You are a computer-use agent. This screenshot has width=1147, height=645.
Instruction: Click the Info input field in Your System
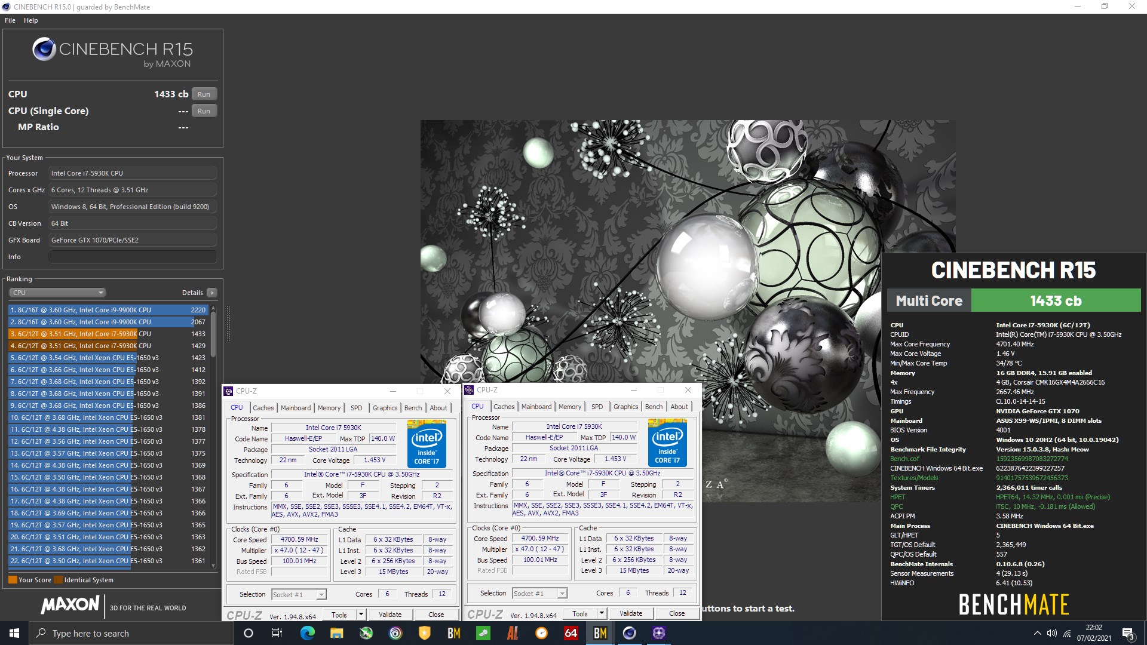(x=133, y=257)
